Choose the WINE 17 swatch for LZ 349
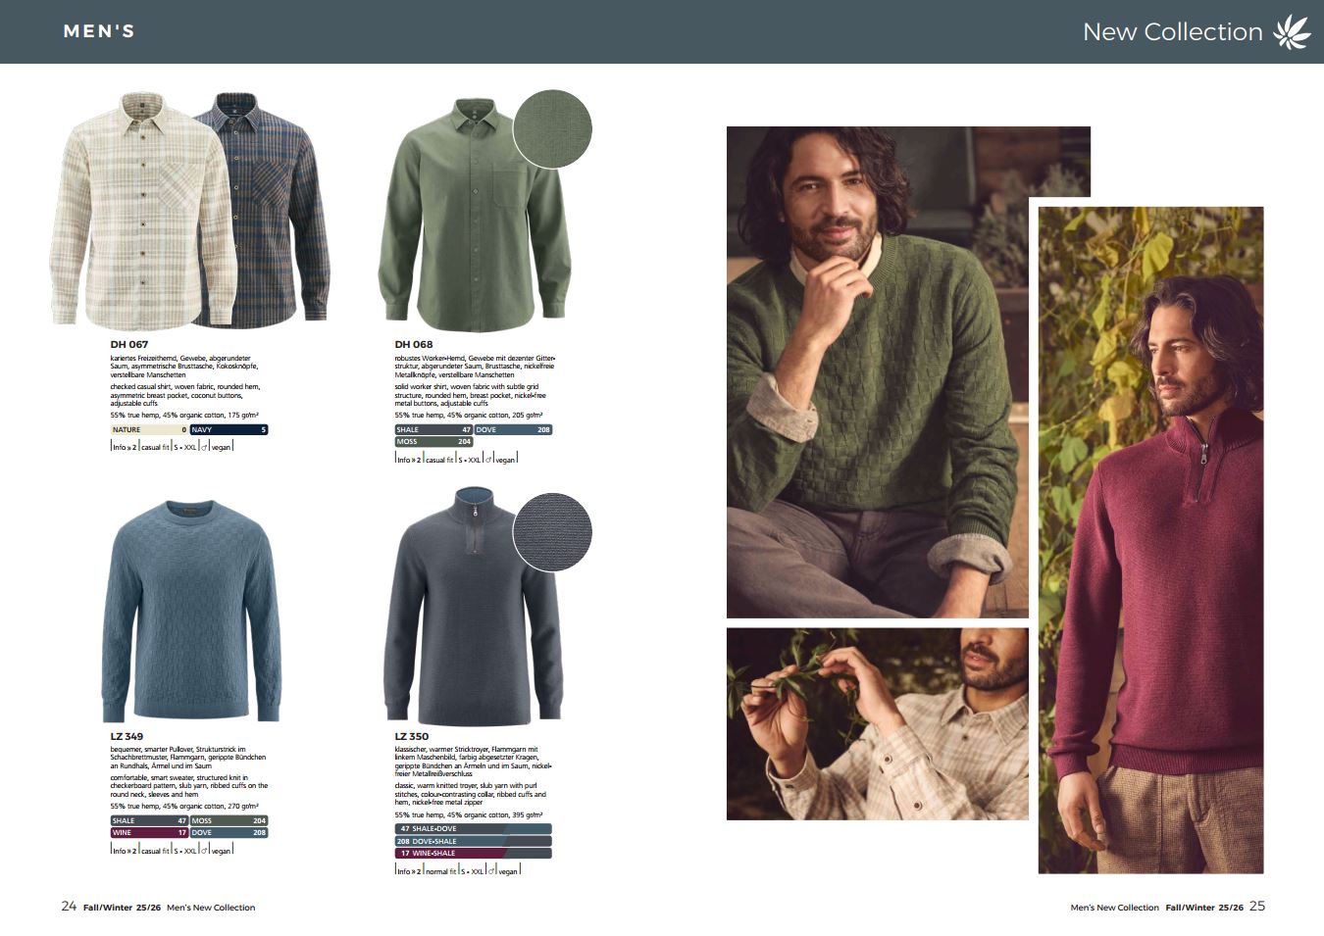Screen dimensions: 1324x936 tap(149, 833)
